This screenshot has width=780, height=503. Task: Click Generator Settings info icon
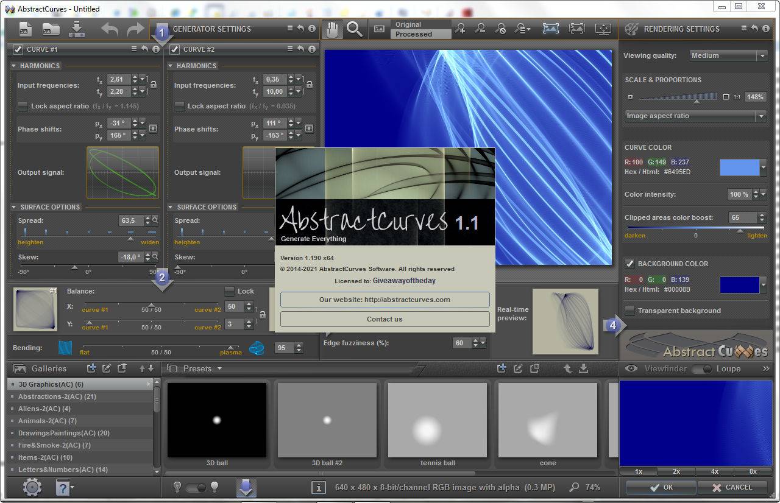312,29
